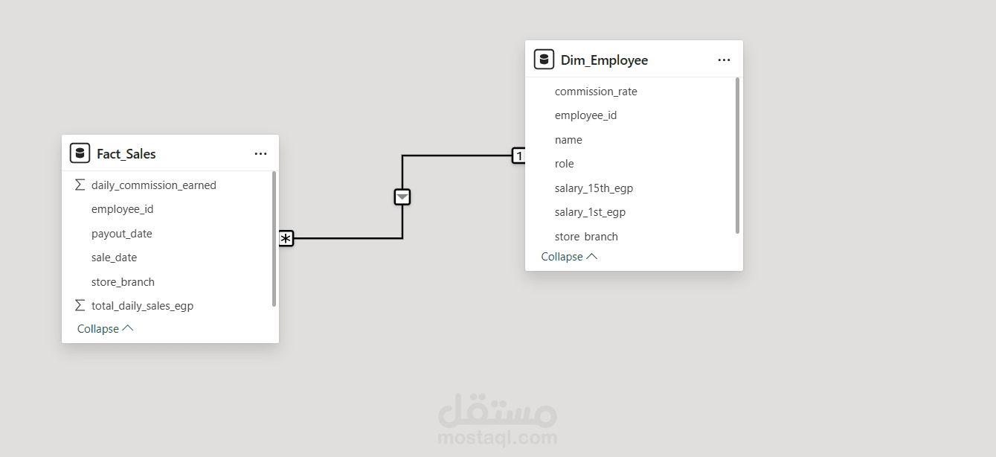Click the "1" cardinality marker near Dim_Employee

[518, 156]
